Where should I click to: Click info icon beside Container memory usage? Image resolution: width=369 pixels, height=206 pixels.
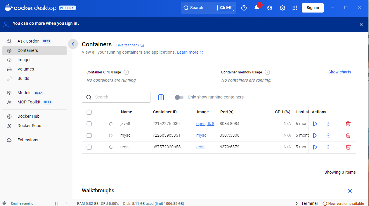267,72
